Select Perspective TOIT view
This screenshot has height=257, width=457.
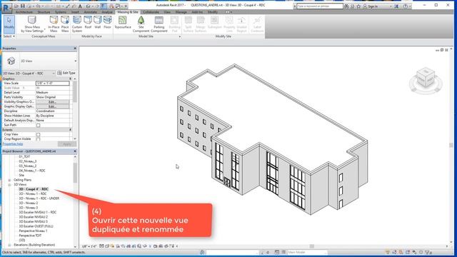pos(30,236)
